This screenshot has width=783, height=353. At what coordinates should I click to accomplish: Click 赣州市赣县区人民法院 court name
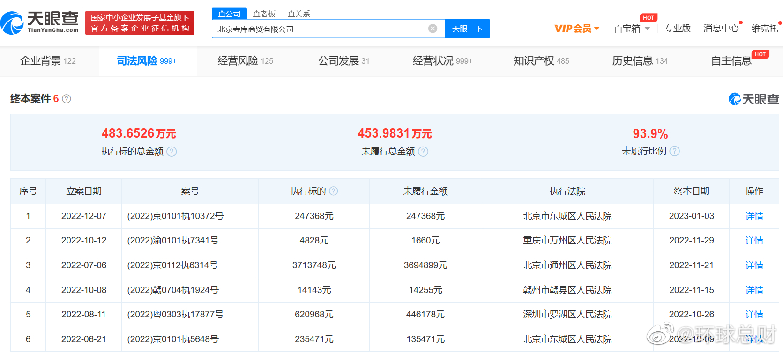(567, 290)
